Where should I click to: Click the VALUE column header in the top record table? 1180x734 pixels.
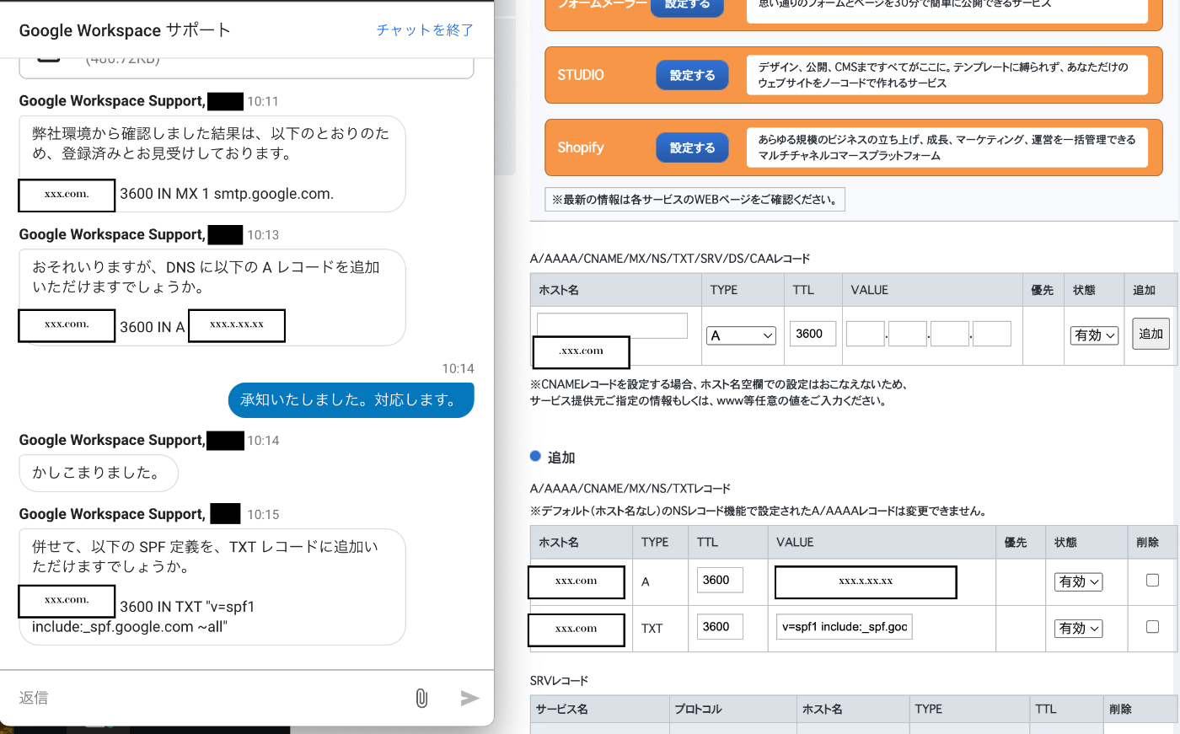click(x=870, y=290)
